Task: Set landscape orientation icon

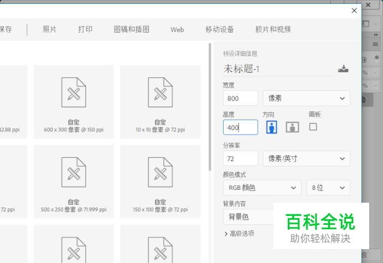Action: point(292,127)
